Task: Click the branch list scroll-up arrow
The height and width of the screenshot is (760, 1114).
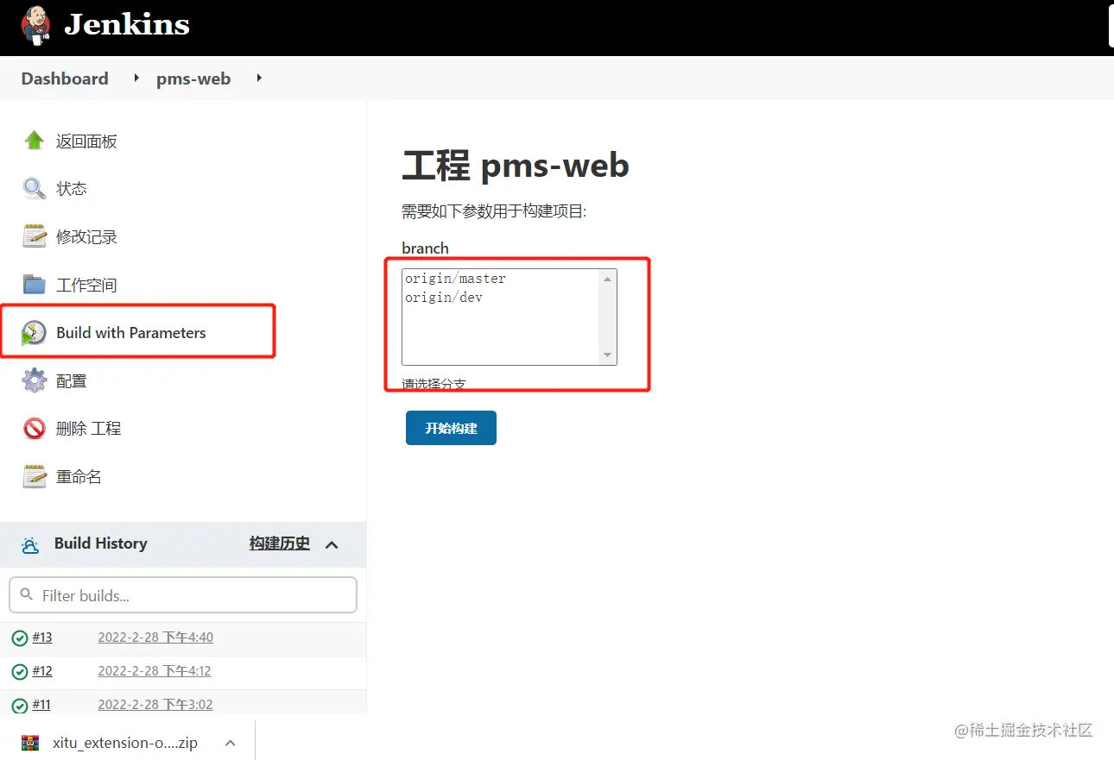Action: pyautogui.click(x=607, y=279)
